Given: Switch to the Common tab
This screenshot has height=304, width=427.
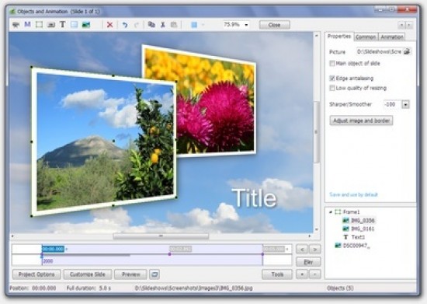Looking at the screenshot, I should click(366, 37).
